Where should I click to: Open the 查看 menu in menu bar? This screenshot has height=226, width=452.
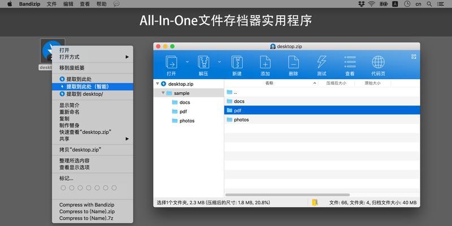[85, 4]
